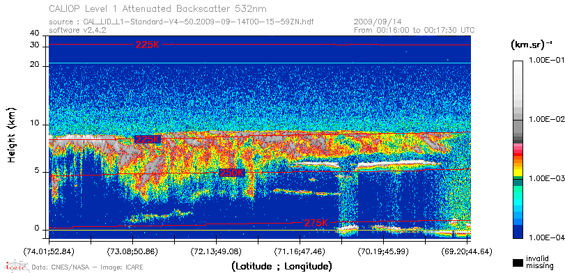Screen dimensions: 565x273
Task: Click the cyan horizontal line at 20 km
Action: click(x=260, y=63)
